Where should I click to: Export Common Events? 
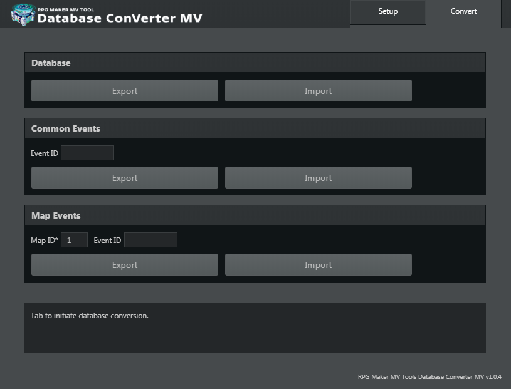125,178
